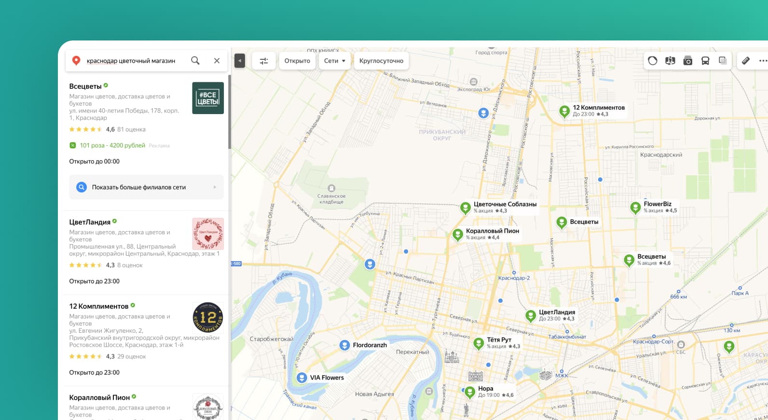768x420 pixels.
Task: Collapse the results panel with the arrow
Action: (x=240, y=61)
